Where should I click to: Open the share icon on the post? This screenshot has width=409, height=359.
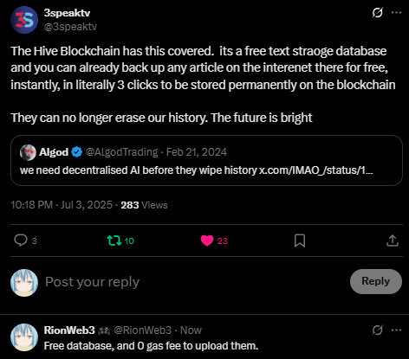tap(393, 240)
